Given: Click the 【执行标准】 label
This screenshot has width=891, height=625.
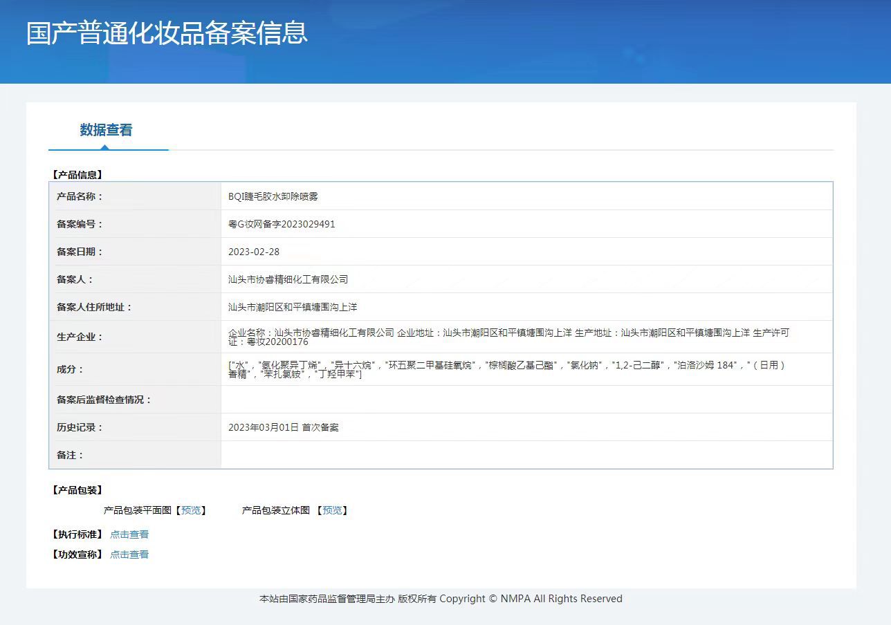Looking at the screenshot, I should tap(77, 534).
